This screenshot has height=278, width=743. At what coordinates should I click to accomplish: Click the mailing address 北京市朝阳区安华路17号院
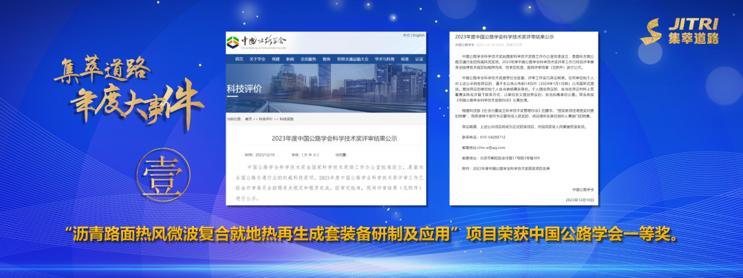[x=510, y=158]
